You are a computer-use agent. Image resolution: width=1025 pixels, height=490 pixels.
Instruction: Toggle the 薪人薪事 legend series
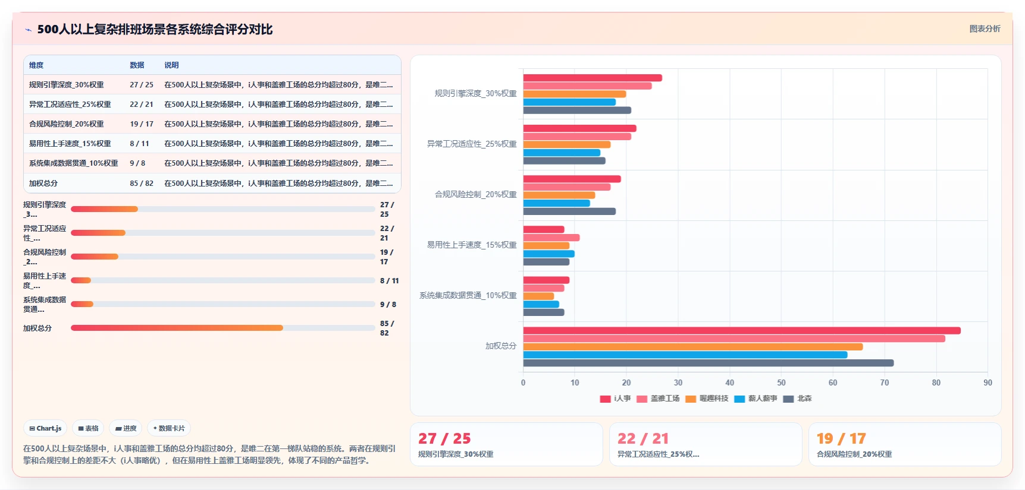756,399
